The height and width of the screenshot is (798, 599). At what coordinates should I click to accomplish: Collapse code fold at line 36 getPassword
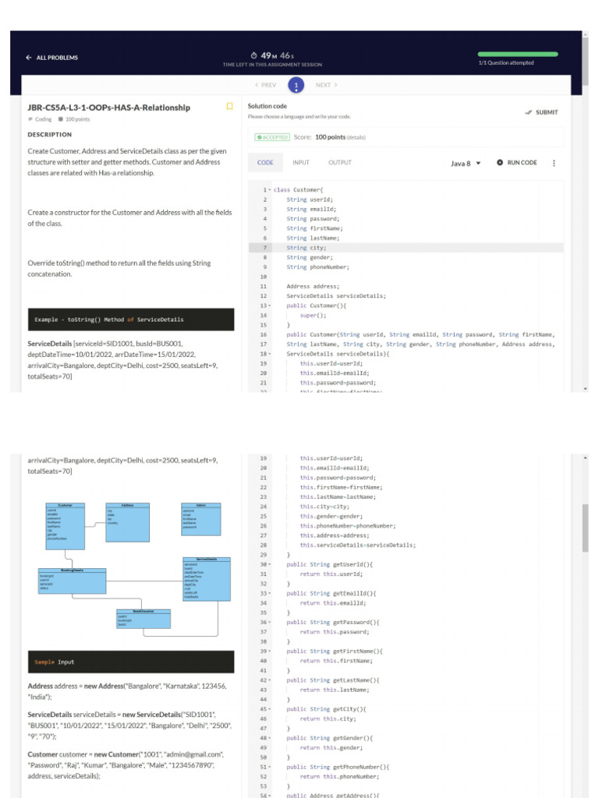[270, 623]
